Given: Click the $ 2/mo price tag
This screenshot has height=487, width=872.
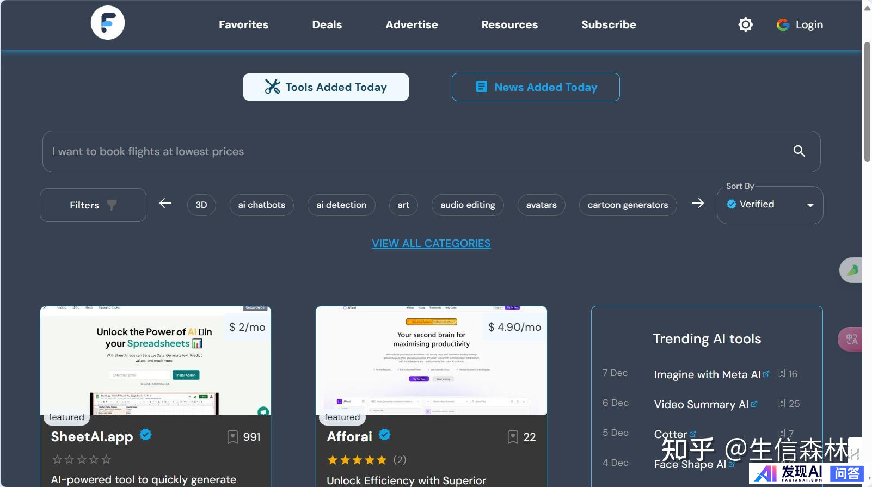Looking at the screenshot, I should (247, 327).
